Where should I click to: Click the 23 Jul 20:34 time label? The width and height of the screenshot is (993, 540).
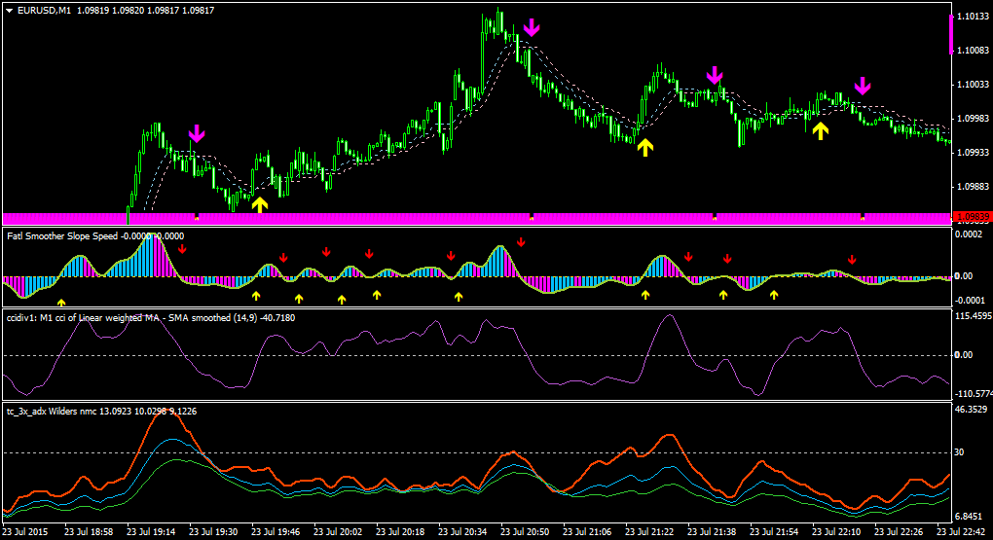pos(463,532)
